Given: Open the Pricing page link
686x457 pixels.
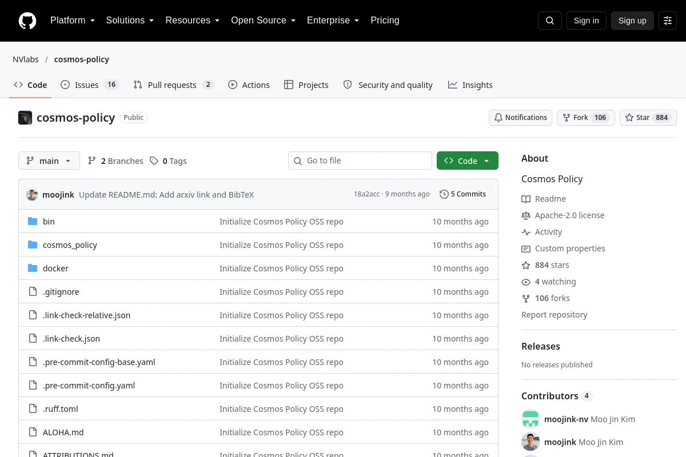Looking at the screenshot, I should click(x=385, y=21).
